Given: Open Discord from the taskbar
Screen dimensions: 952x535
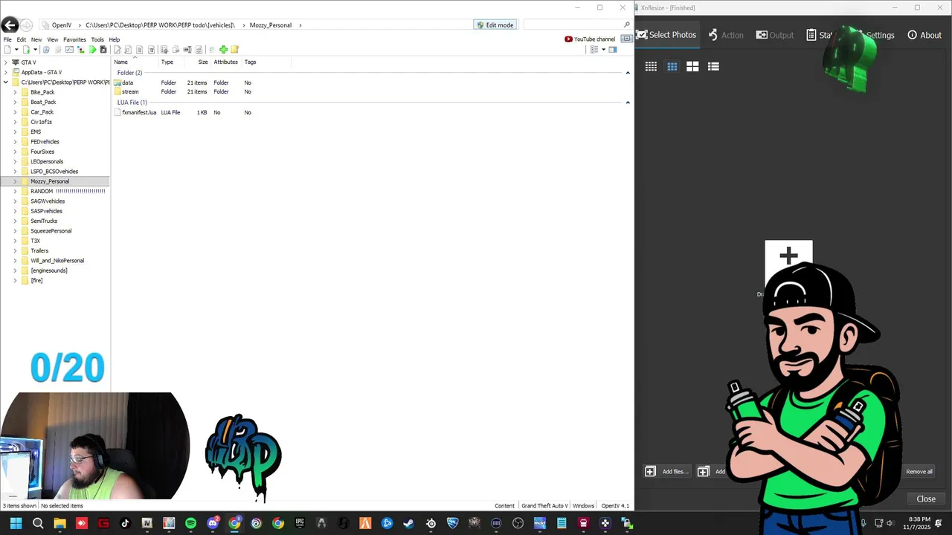Looking at the screenshot, I should click(213, 523).
